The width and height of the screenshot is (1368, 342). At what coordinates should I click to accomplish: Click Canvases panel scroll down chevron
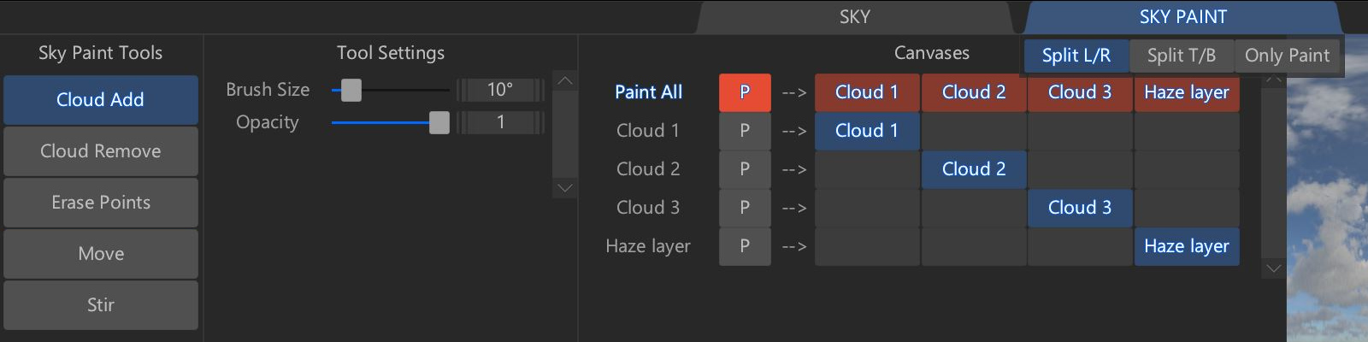click(x=1273, y=268)
